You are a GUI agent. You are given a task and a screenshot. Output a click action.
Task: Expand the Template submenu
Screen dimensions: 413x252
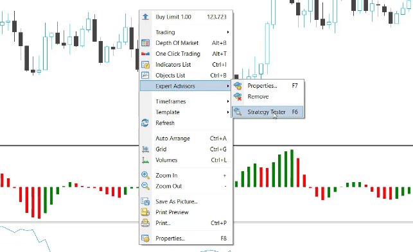pos(186,112)
